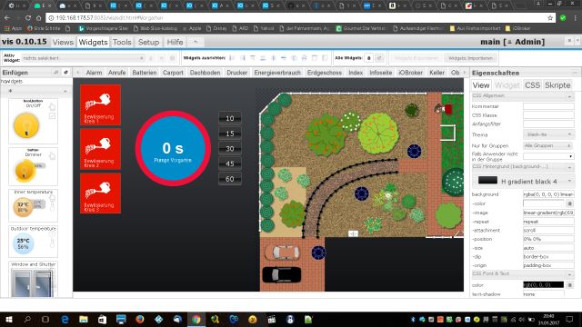Viewport: 582px width, 327px height.
Task: Click the Bewässerung Kreis 1 watering can widget
Action: click(x=100, y=105)
